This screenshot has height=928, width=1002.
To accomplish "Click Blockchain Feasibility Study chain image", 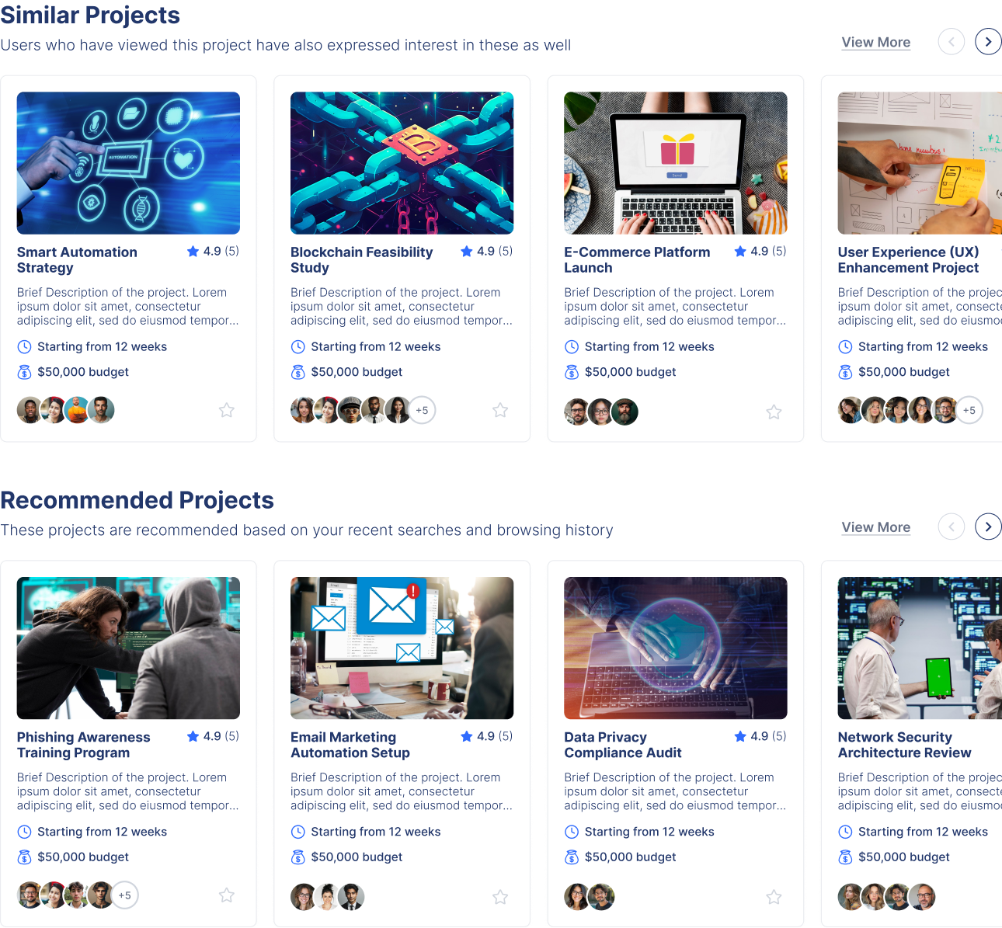I will (x=402, y=163).
